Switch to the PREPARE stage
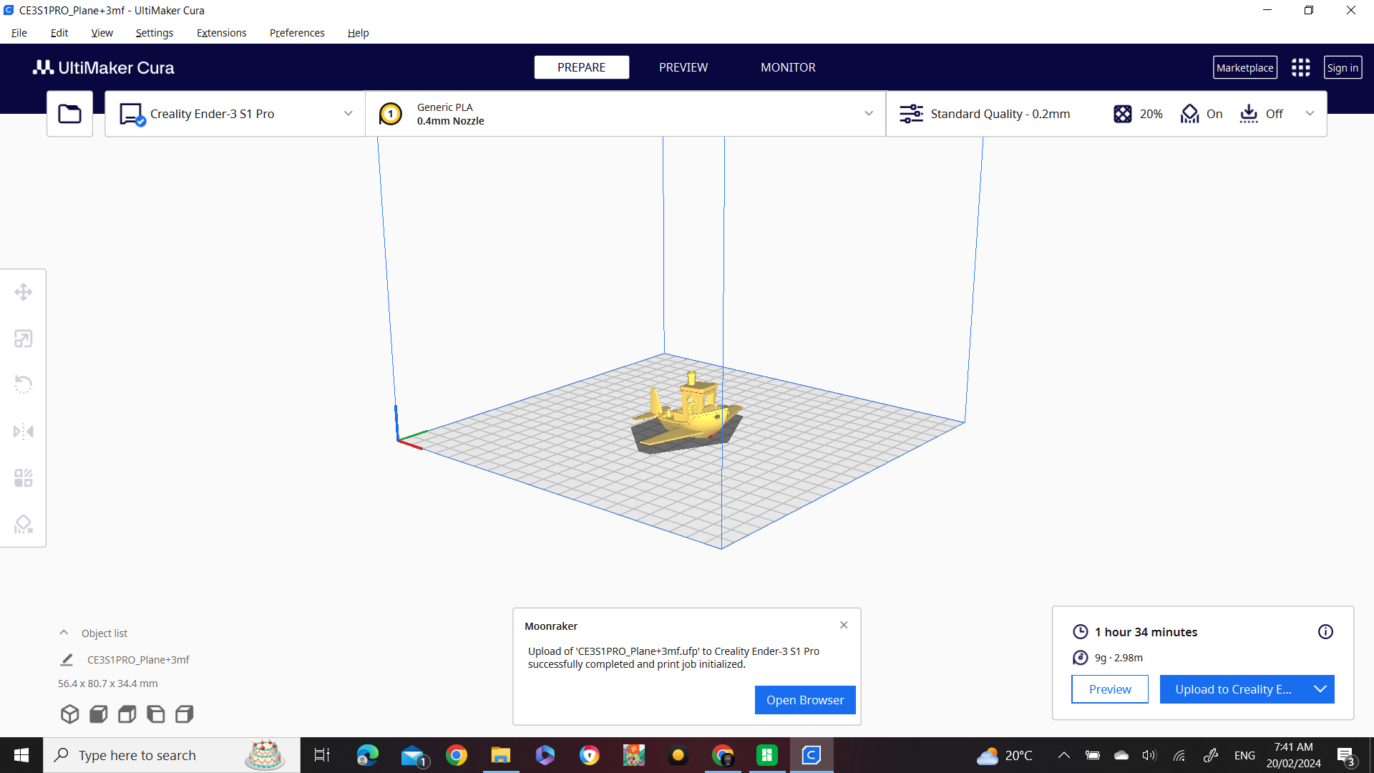The image size is (1374, 773). click(582, 67)
